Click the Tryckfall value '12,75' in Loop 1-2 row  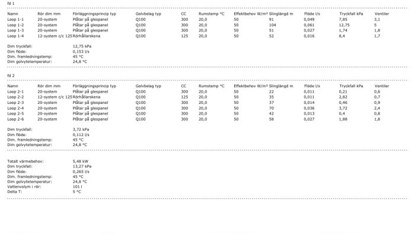344,25
